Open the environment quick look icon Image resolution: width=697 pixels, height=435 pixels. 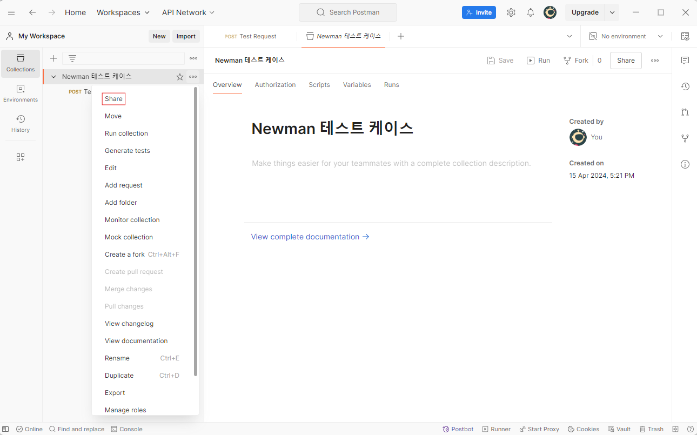685,36
